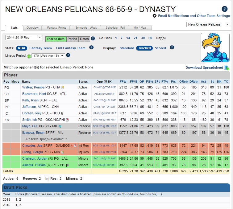This screenshot has width=233, height=209.
Task: Go back 21 days
Action: tap(135, 38)
